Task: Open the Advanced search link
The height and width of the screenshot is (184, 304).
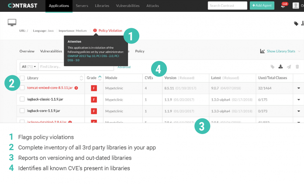Action: coord(124,67)
